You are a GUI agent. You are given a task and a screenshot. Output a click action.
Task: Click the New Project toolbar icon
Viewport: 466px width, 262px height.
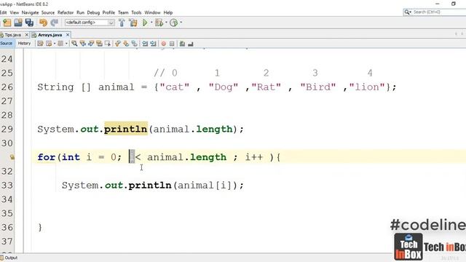pyautogui.click(x=7, y=23)
